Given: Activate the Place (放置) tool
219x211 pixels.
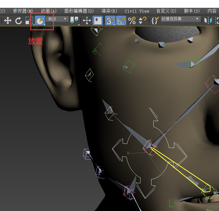Looking at the screenshot, I should tap(40, 20).
